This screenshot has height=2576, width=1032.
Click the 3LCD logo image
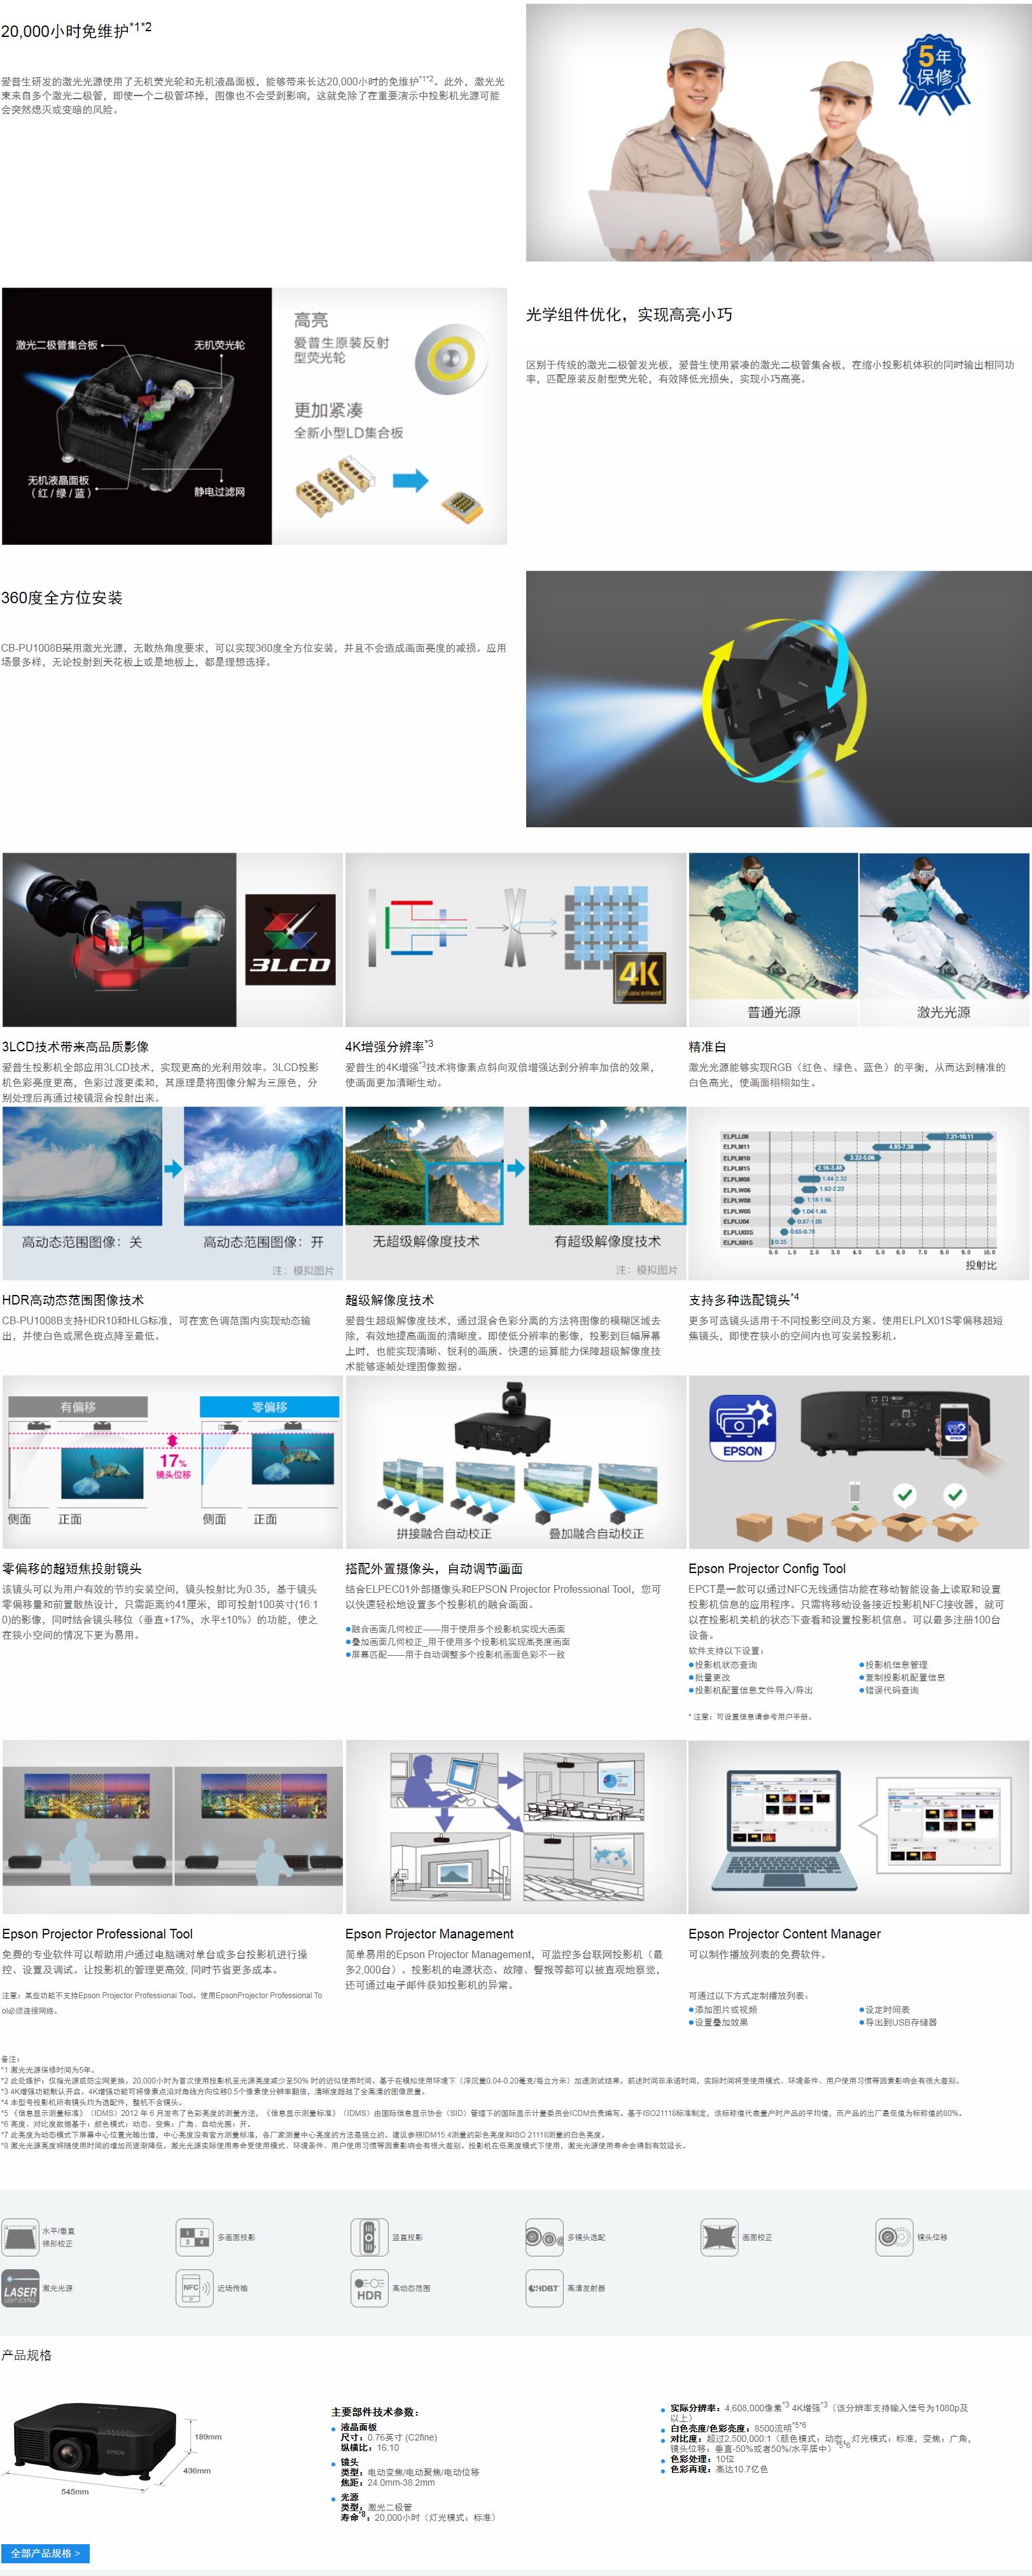[x=290, y=940]
